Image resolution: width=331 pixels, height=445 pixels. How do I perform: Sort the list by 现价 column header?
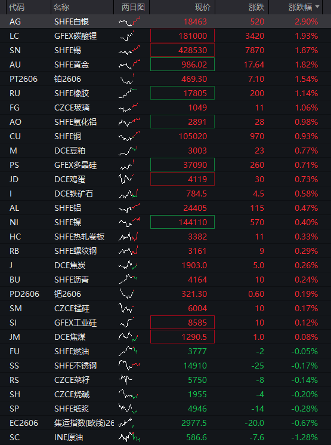pyautogui.click(x=203, y=7)
